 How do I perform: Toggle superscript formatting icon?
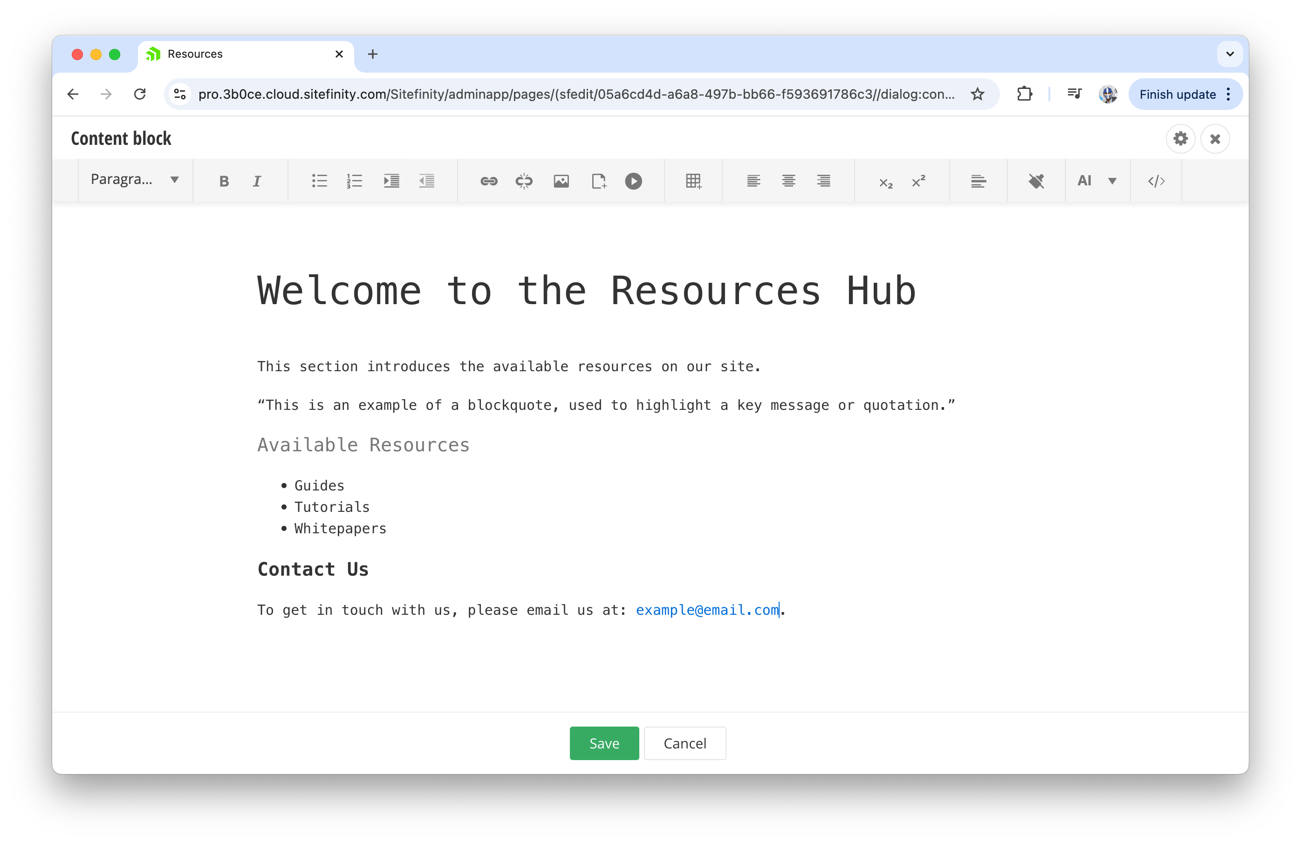[x=918, y=180]
